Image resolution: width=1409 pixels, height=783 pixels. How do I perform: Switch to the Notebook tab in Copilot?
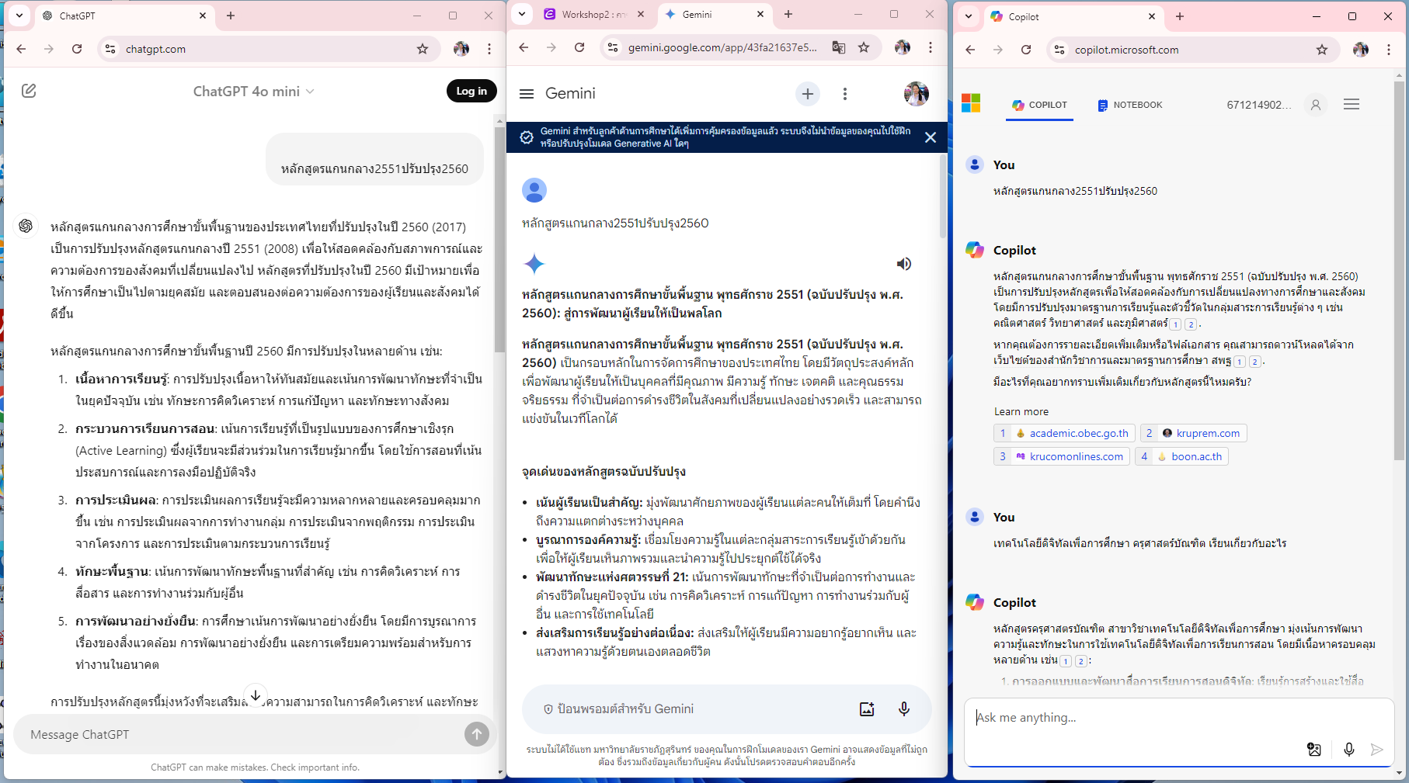point(1130,105)
